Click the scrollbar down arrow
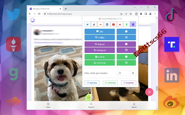This screenshot has height=115, width=185. 157,109
